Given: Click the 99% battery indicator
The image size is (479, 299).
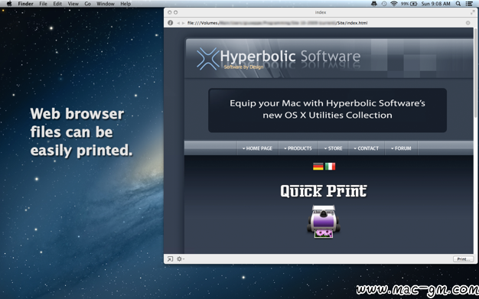Looking at the screenshot, I should pyautogui.click(x=409, y=4).
